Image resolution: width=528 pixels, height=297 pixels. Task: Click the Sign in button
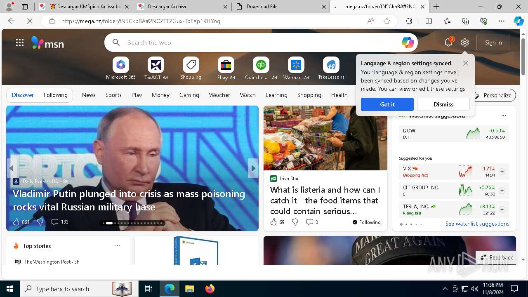click(x=493, y=42)
